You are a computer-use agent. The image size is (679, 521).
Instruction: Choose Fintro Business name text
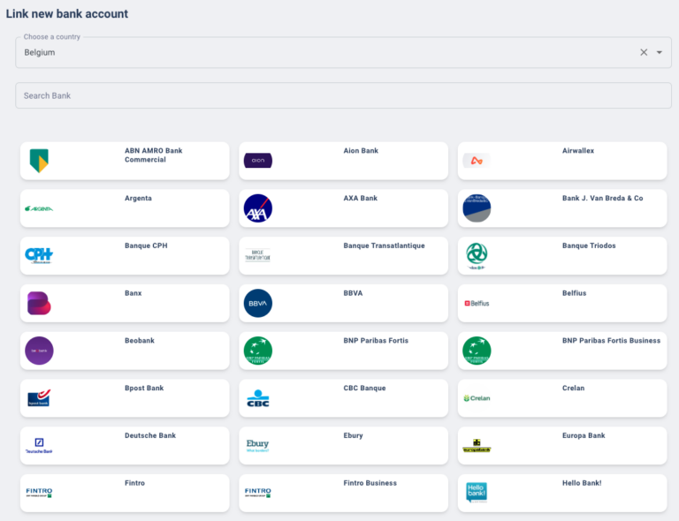point(370,483)
